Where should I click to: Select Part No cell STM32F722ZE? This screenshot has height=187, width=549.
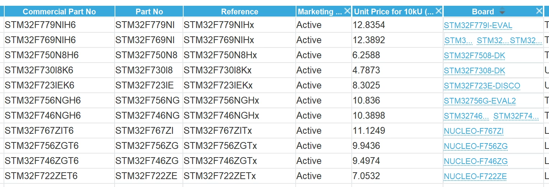[147, 176]
